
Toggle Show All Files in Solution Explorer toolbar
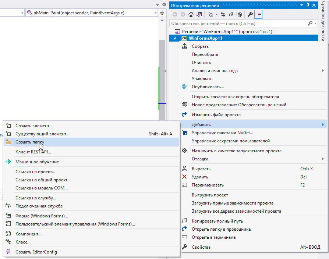[239, 15]
